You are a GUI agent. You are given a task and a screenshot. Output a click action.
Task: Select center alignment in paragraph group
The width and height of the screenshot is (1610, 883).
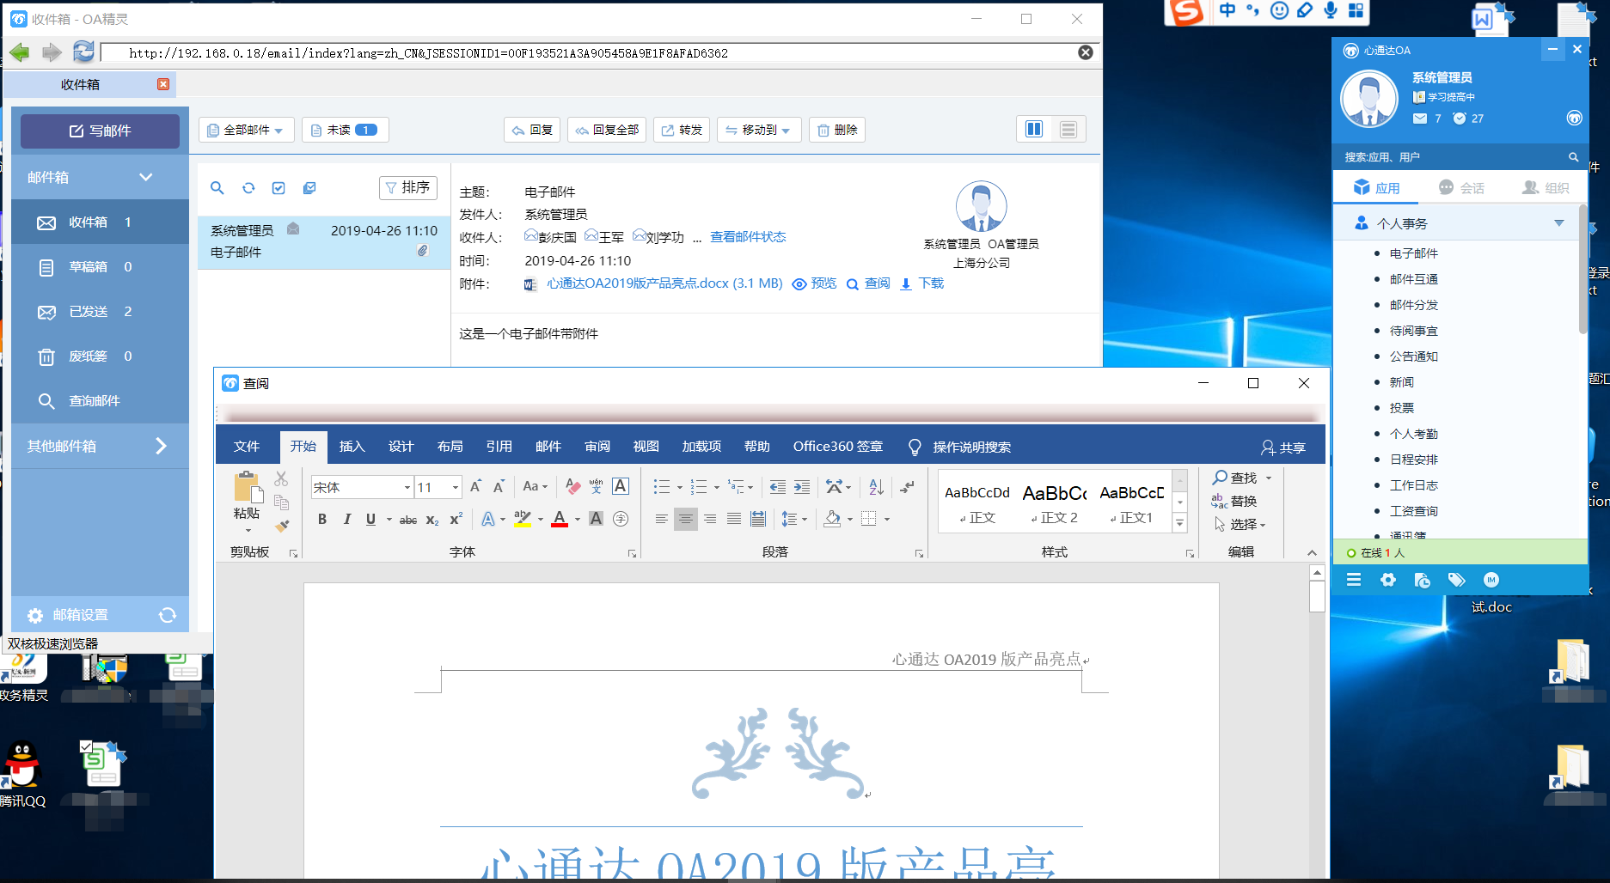coord(685,519)
